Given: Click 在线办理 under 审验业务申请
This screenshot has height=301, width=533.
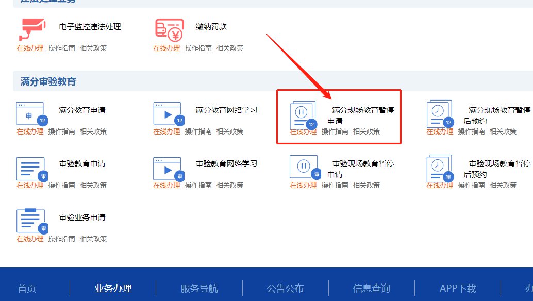Looking at the screenshot, I should point(30,239).
